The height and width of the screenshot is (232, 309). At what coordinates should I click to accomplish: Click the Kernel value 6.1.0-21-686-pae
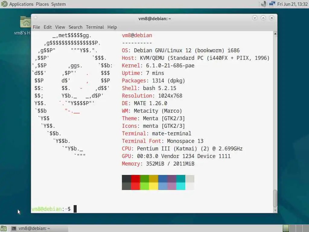click(170, 66)
